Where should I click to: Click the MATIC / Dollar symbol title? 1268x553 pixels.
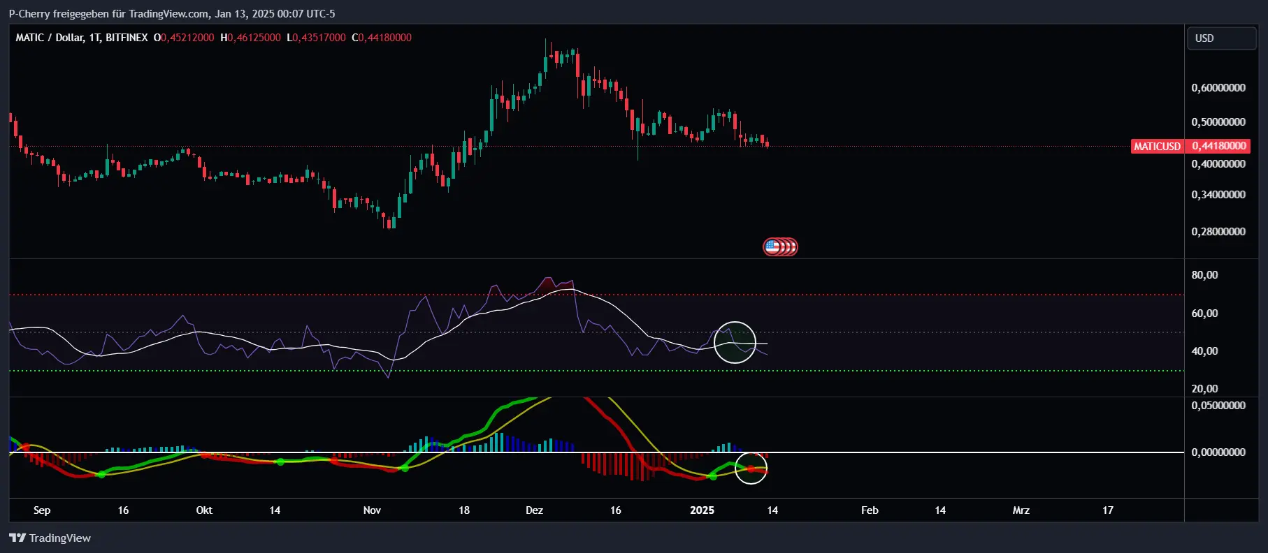[x=82, y=38]
